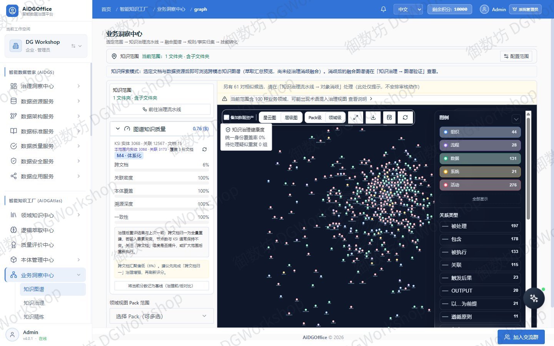Enable the 叠加数据资产 checkbox
This screenshot has height=346, width=554.
point(227,118)
